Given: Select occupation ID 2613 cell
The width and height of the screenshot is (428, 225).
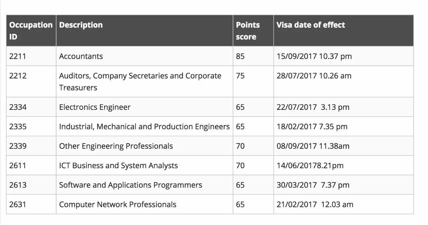Looking at the screenshot, I should (31, 185).
